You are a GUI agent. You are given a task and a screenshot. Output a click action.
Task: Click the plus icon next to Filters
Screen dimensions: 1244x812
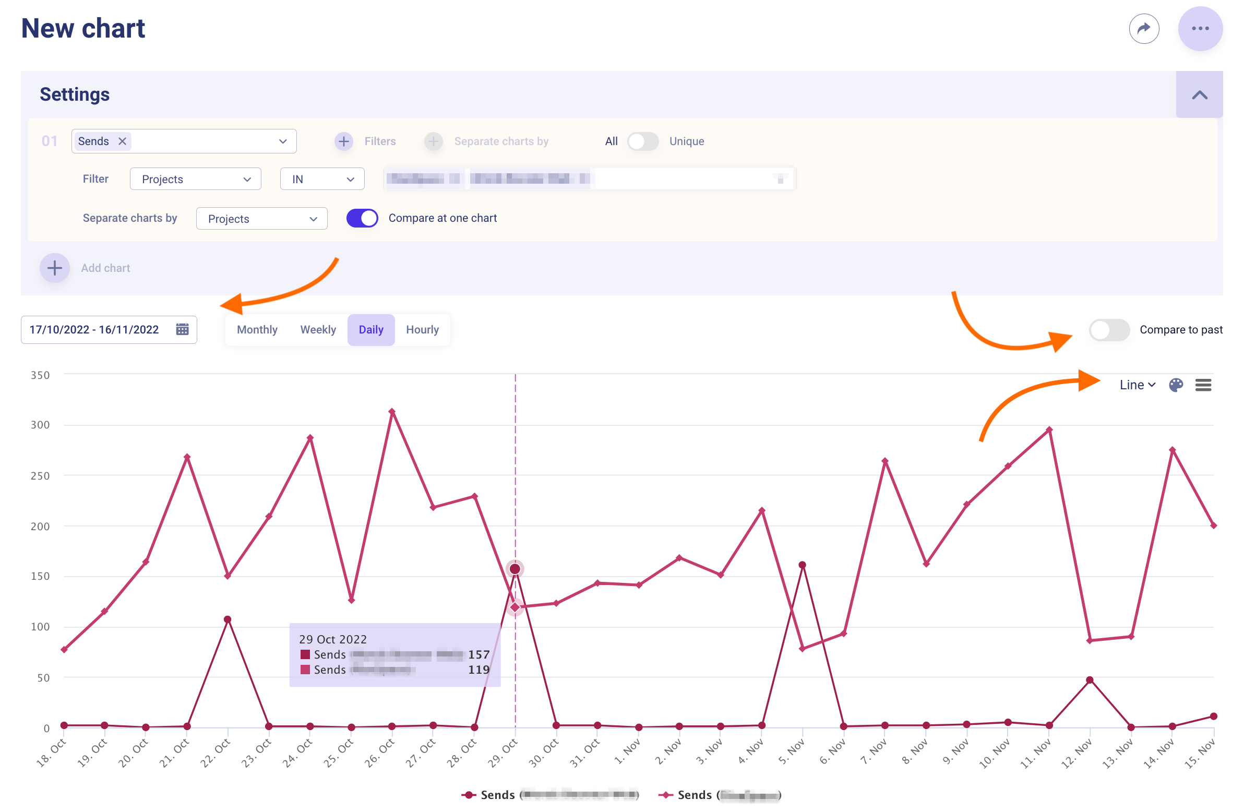[343, 141]
